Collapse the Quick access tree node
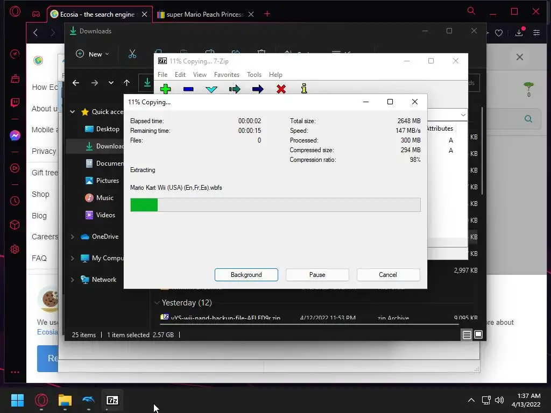 (73, 112)
